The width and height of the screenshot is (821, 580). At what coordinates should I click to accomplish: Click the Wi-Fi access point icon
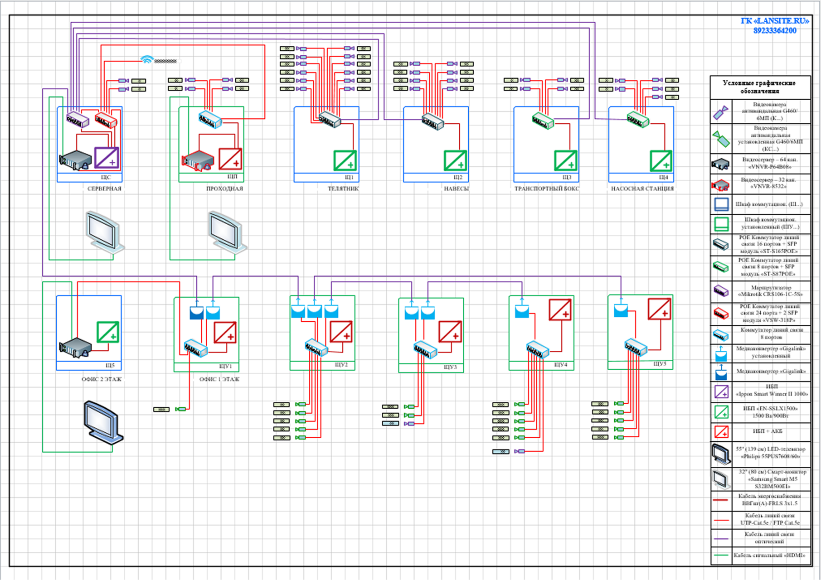tap(147, 60)
